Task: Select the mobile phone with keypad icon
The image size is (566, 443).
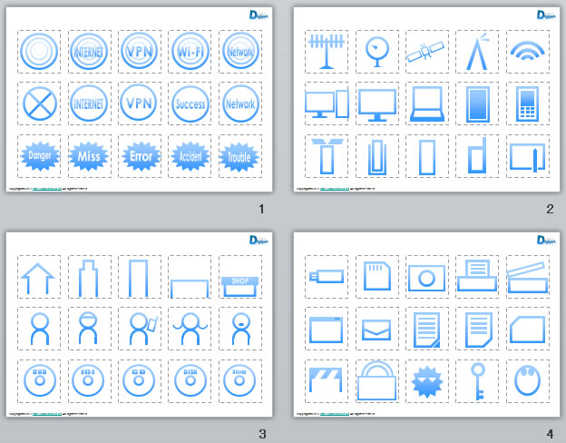Action: tap(526, 103)
